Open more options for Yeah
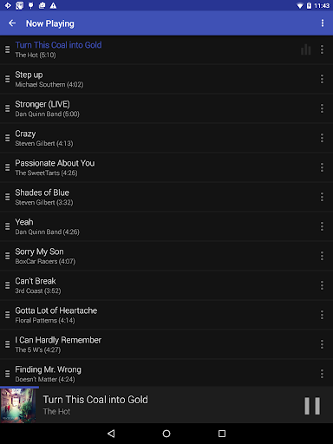Image resolution: width=333 pixels, height=444 pixels. 322,226
